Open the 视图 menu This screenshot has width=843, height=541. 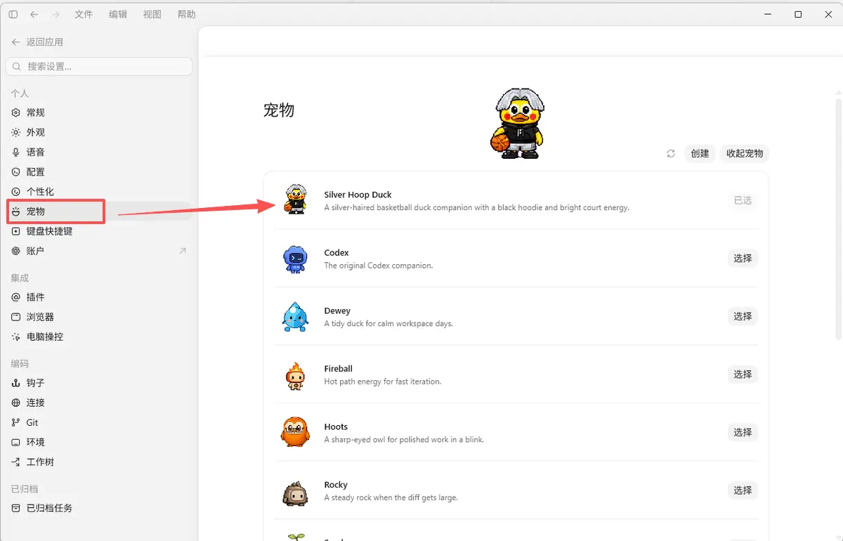click(x=152, y=14)
